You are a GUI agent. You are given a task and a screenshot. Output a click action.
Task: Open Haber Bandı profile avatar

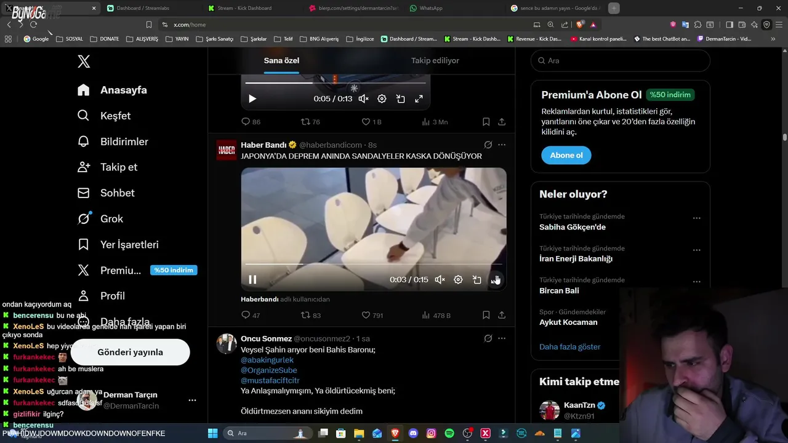227,150
